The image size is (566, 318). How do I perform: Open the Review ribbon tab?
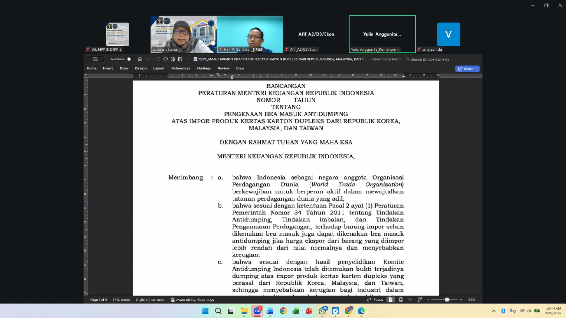[223, 68]
